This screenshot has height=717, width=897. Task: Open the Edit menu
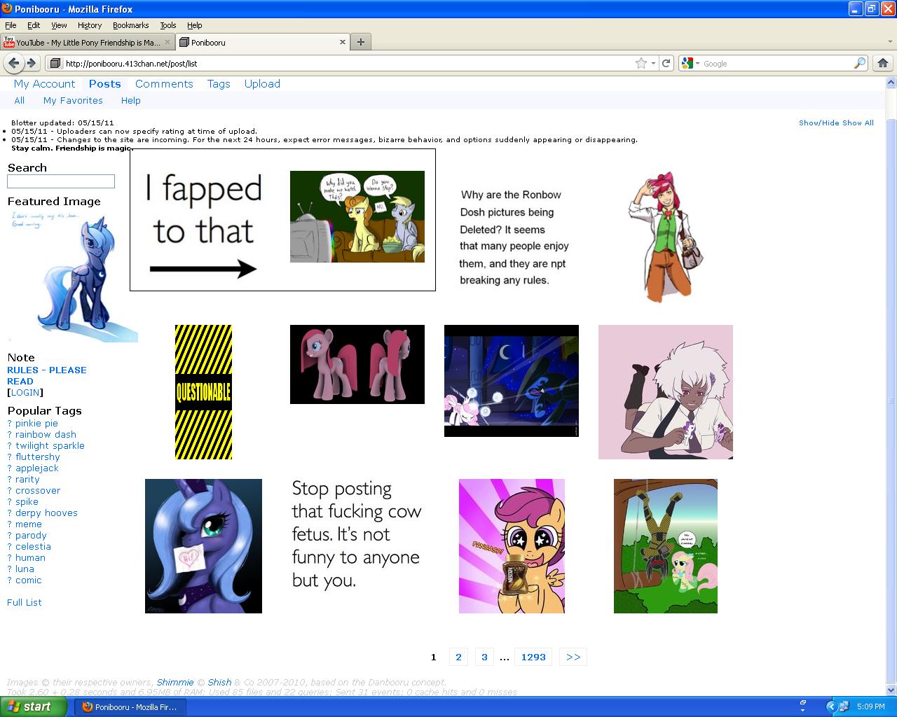pyautogui.click(x=34, y=25)
